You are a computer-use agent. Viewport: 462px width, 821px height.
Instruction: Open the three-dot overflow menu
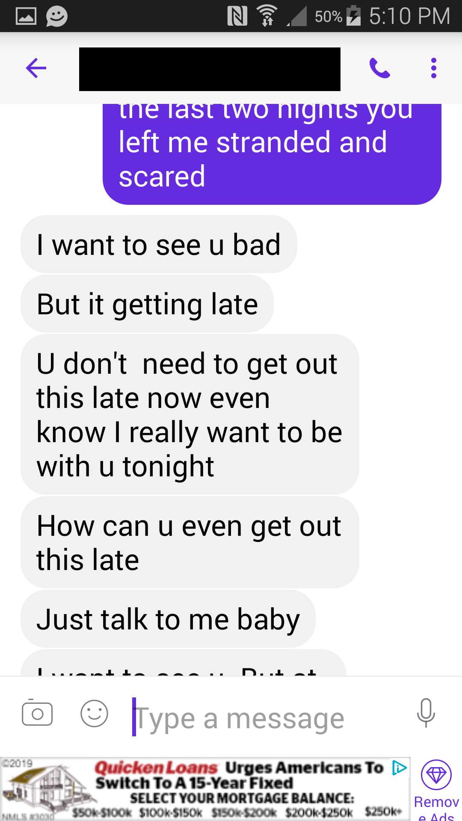coord(434,68)
